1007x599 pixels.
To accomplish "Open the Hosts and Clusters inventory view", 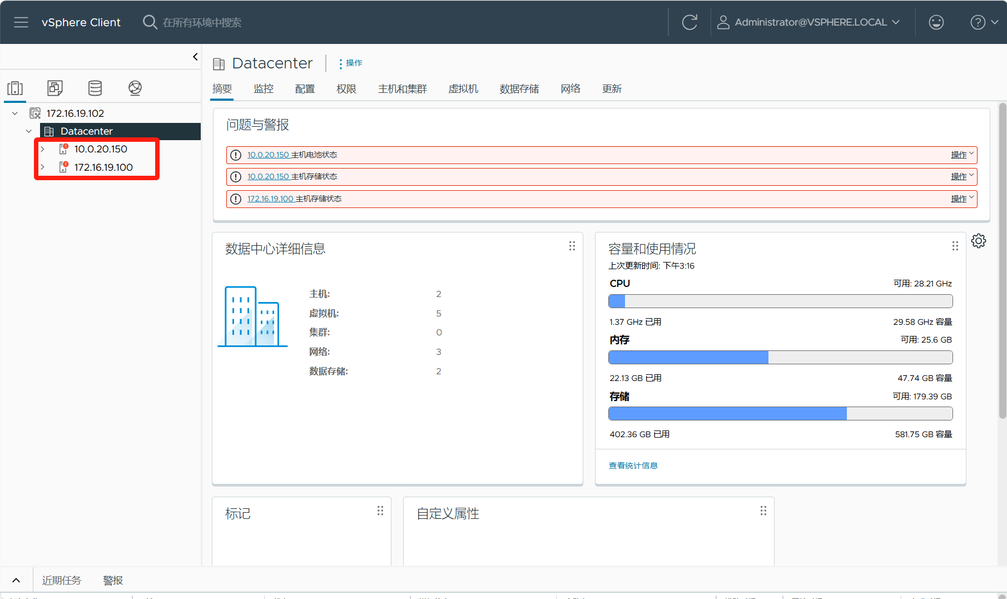I will [x=15, y=88].
